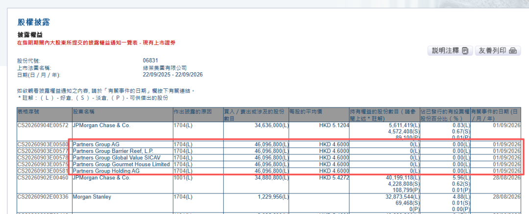Click the printer icon in 友善列印

(x=513, y=51)
